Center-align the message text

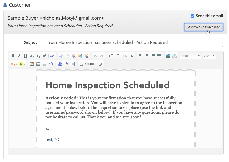tap(146, 56)
